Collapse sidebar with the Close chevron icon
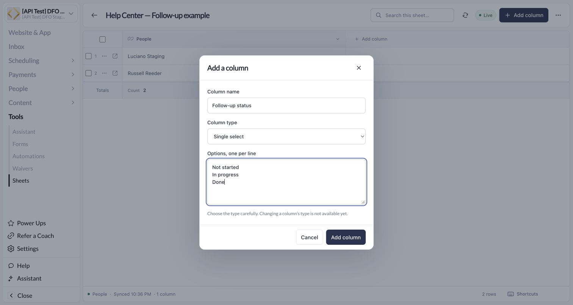Image resolution: width=573 pixels, height=305 pixels. 11,296
